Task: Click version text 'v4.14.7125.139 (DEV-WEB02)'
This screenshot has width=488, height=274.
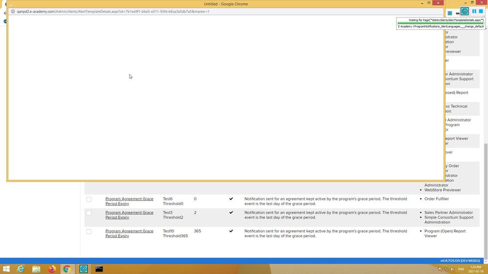Action: (x=460, y=261)
